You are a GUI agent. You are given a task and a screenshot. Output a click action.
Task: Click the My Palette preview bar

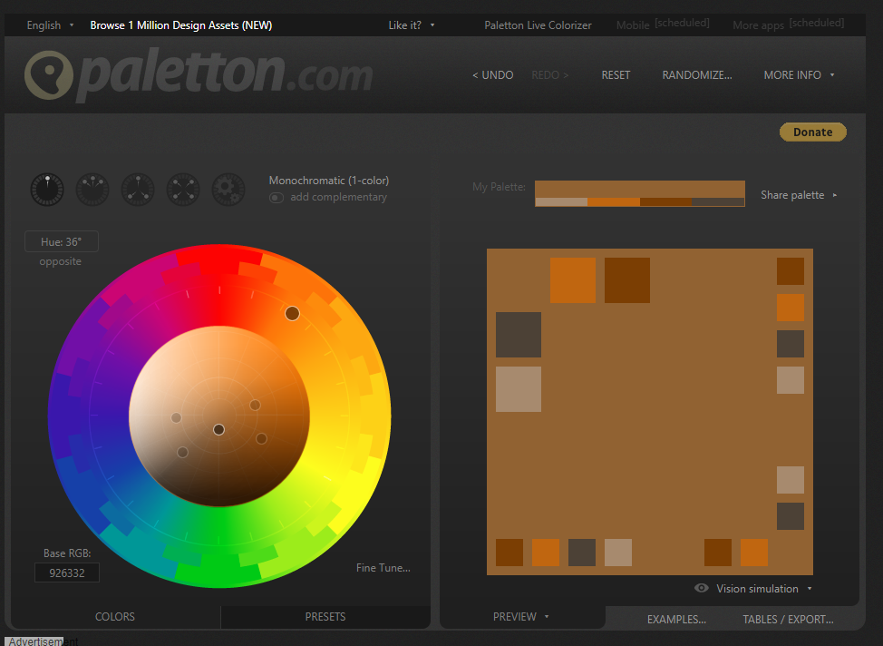point(640,193)
